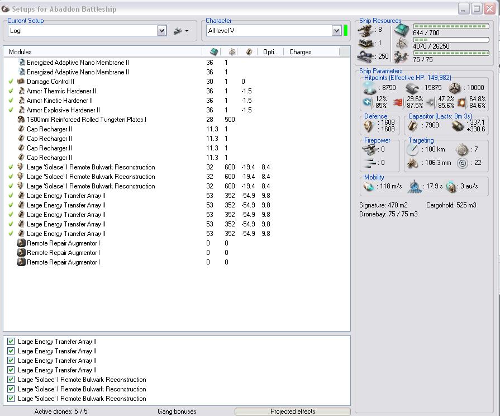The height and width of the screenshot is (416, 500).
Task: Uncheck last projected 'Solace' Remote Bulwark Reconstruction
Action: coord(11,399)
